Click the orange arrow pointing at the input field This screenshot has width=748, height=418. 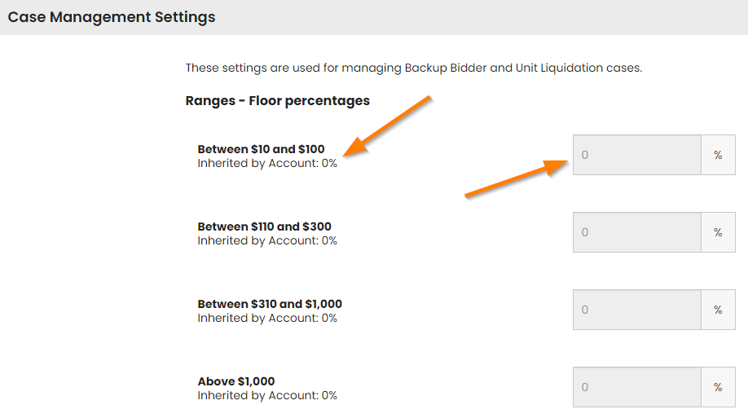(516, 178)
